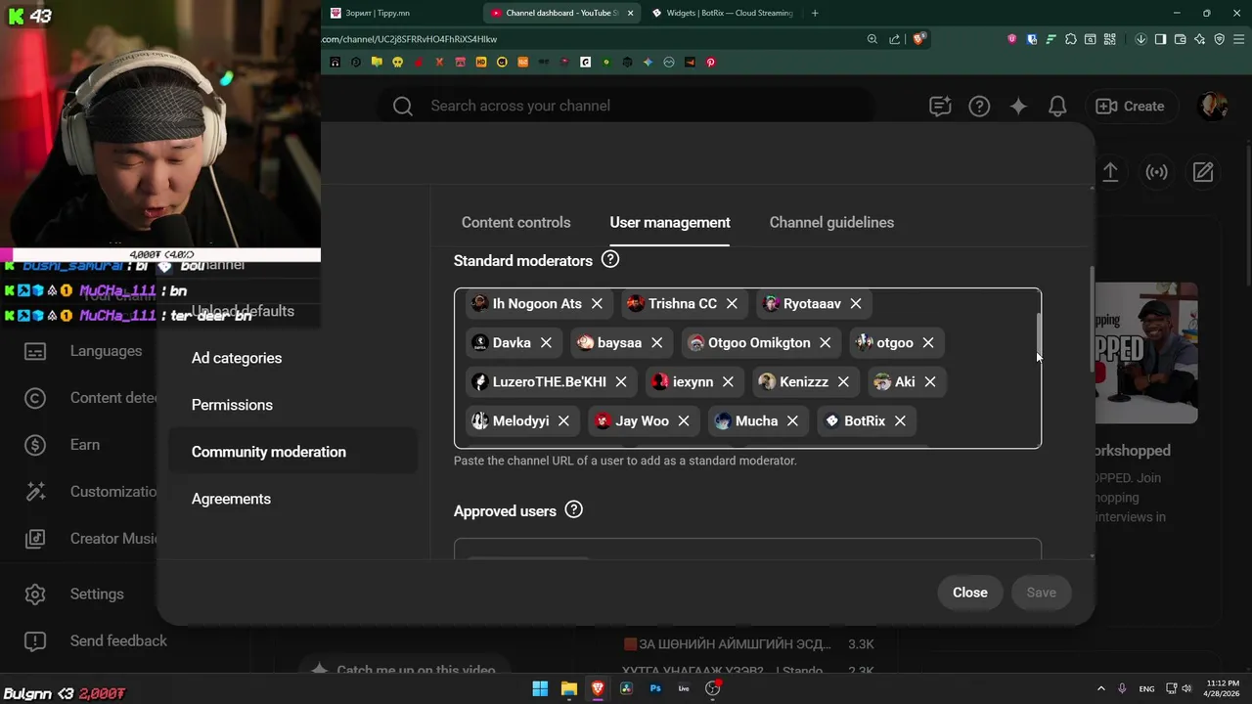Open Channel guidelines tab

point(831,223)
